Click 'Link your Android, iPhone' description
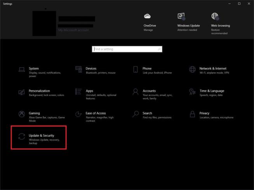The image size is (254, 190). (157, 73)
